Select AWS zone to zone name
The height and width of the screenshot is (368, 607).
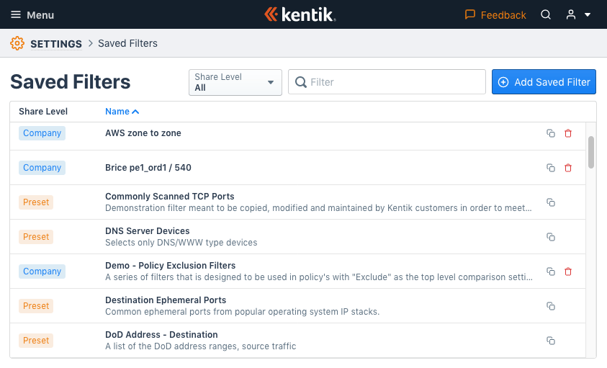coord(143,133)
